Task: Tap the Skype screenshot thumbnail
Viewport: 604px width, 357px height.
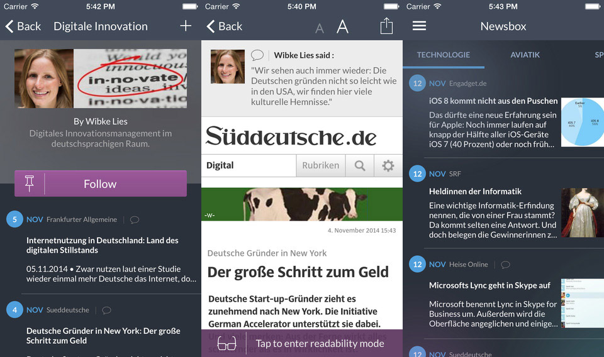Action: (x=583, y=303)
